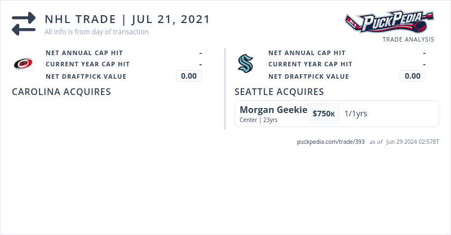Click the 1/1yrs contract term text
Image resolution: width=451 pixels, height=235 pixels.
356,114
